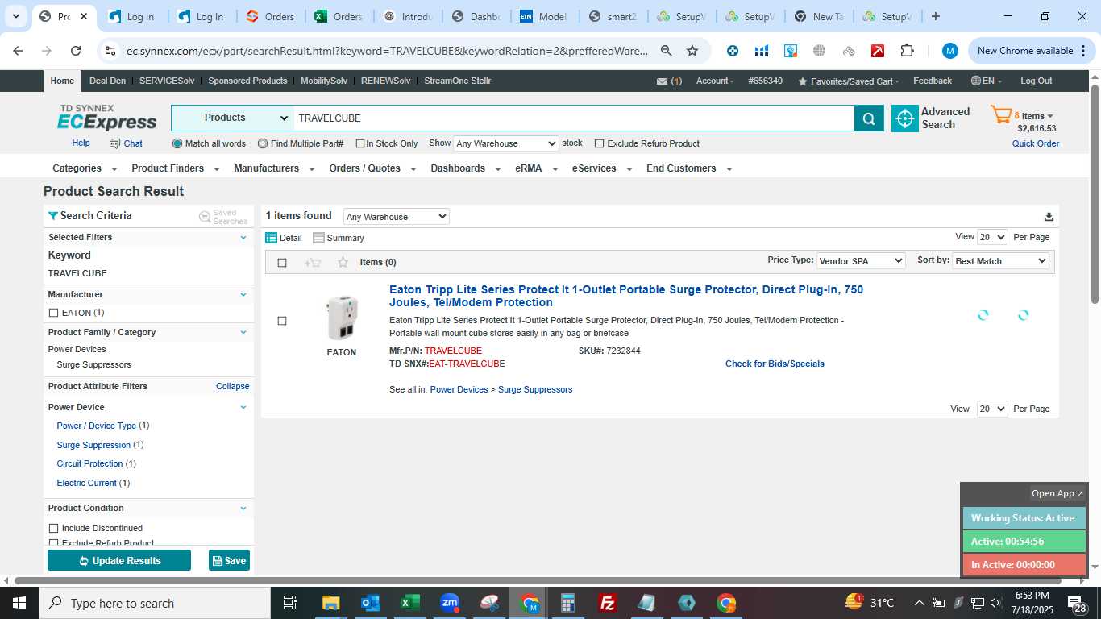Click the Save search button

click(x=229, y=560)
